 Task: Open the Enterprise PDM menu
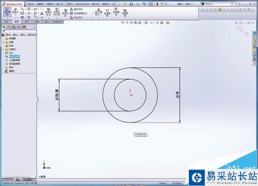(82, 4)
